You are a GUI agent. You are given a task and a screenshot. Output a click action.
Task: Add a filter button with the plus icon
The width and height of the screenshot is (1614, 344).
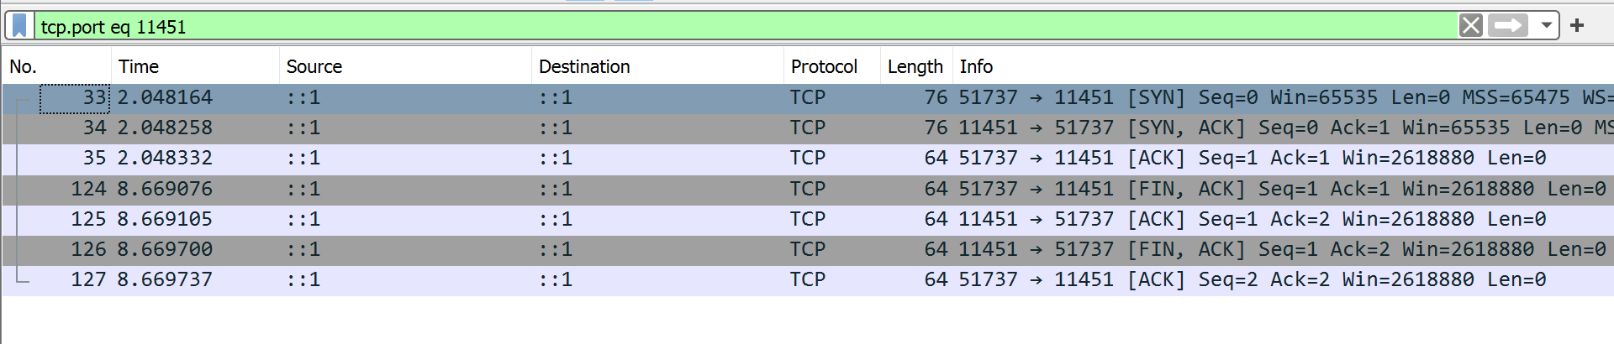click(x=1577, y=26)
